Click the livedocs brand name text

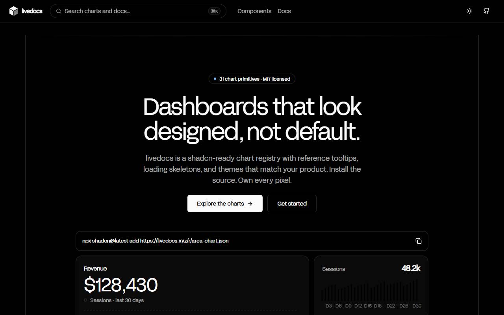(x=32, y=11)
